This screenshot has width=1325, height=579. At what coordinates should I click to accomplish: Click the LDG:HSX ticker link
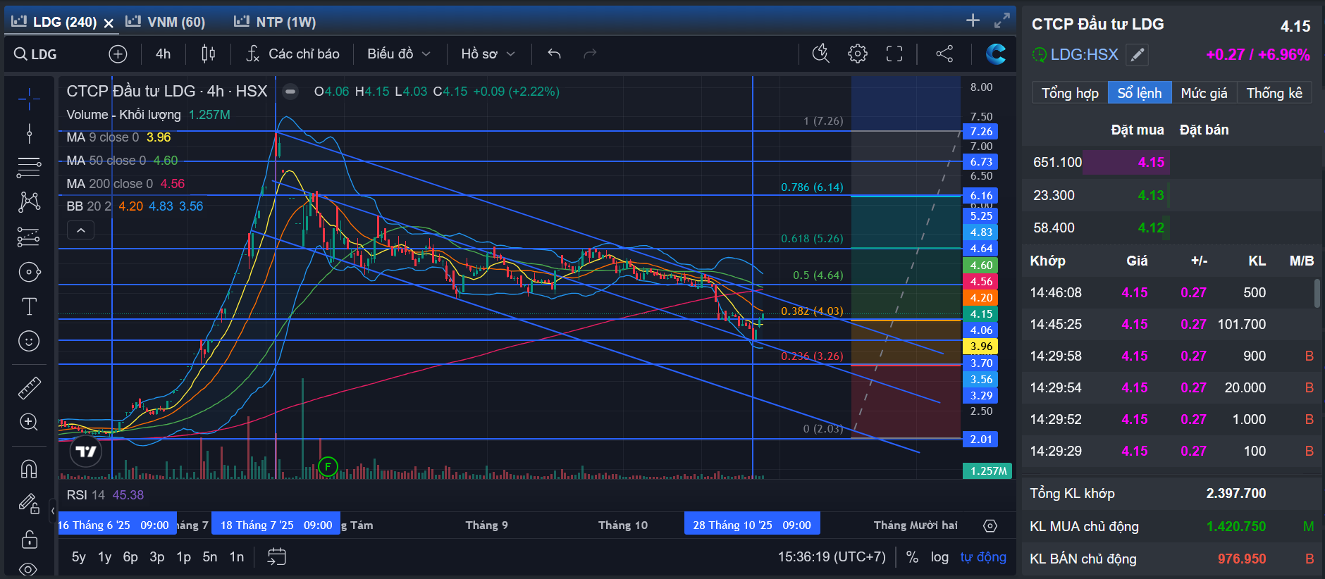1084,54
